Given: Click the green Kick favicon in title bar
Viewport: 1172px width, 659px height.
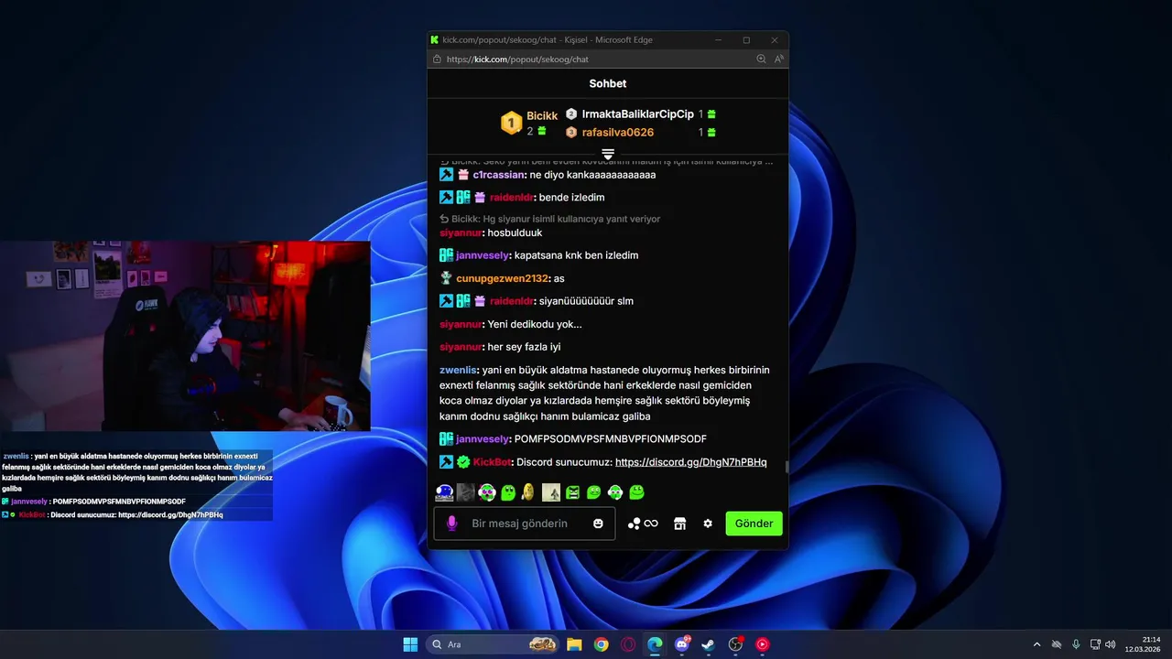Looking at the screenshot, I should pyautogui.click(x=435, y=40).
